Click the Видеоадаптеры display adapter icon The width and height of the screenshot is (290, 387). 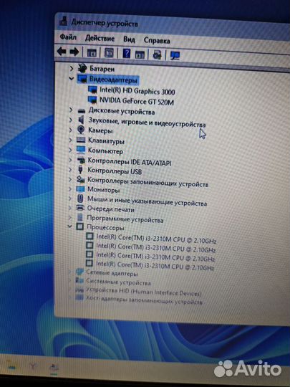click(82, 79)
